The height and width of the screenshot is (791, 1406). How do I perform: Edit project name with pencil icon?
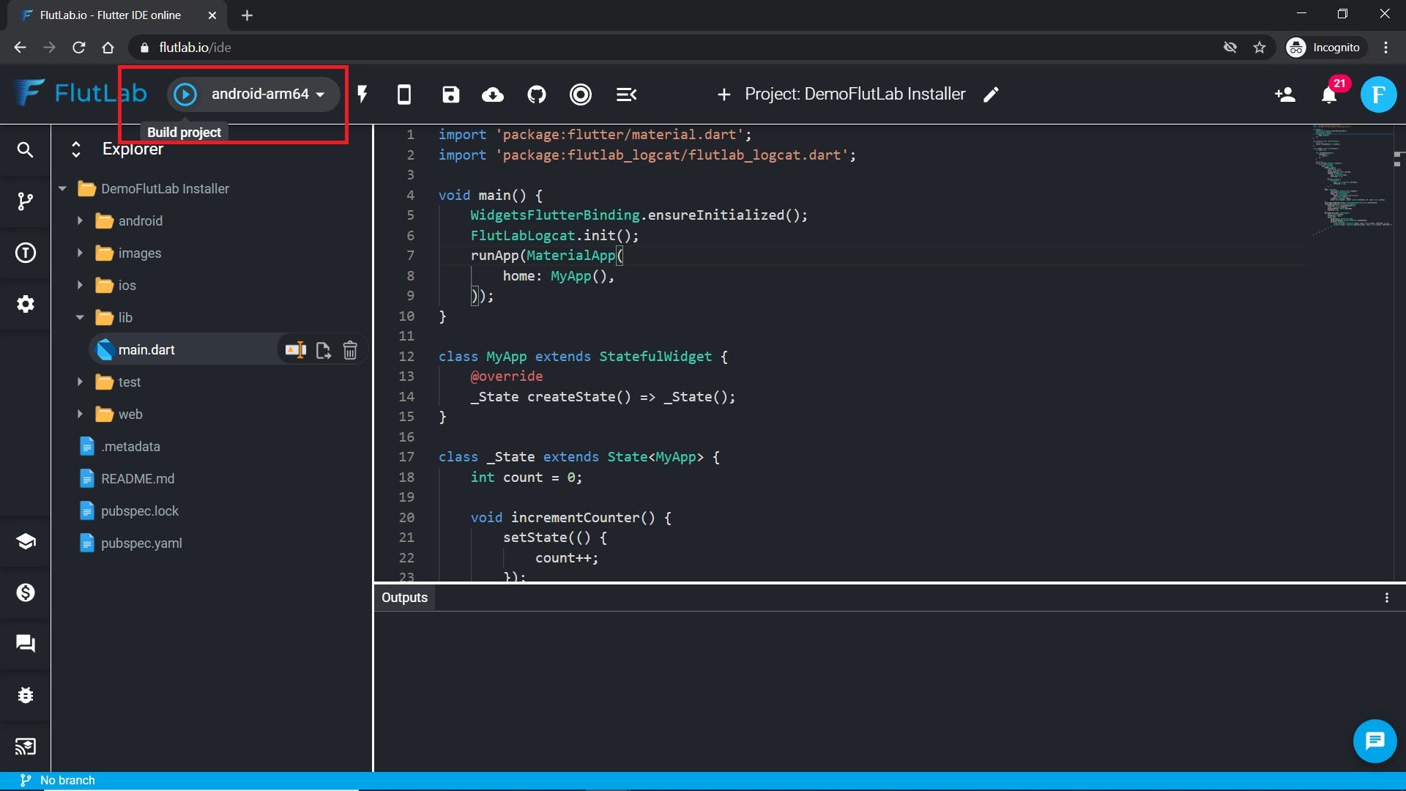tap(991, 94)
